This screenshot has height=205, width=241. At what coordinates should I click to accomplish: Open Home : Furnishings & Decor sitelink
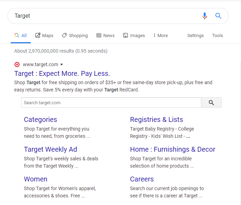coord(173,149)
